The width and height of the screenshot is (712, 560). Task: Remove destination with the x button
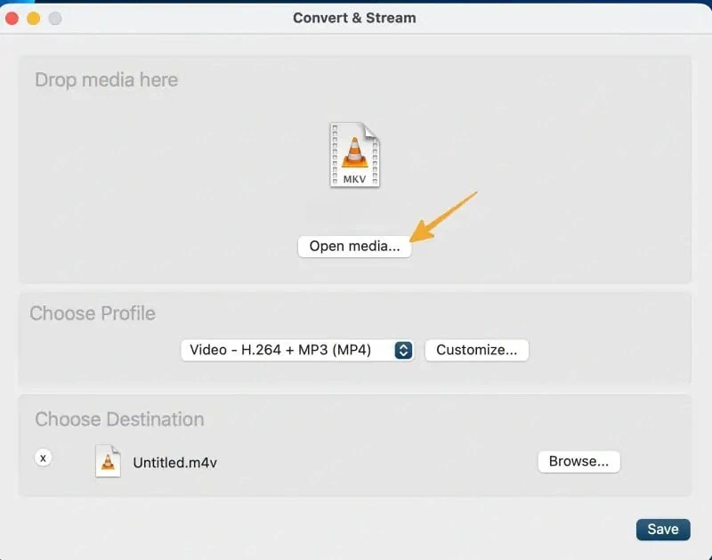43,458
